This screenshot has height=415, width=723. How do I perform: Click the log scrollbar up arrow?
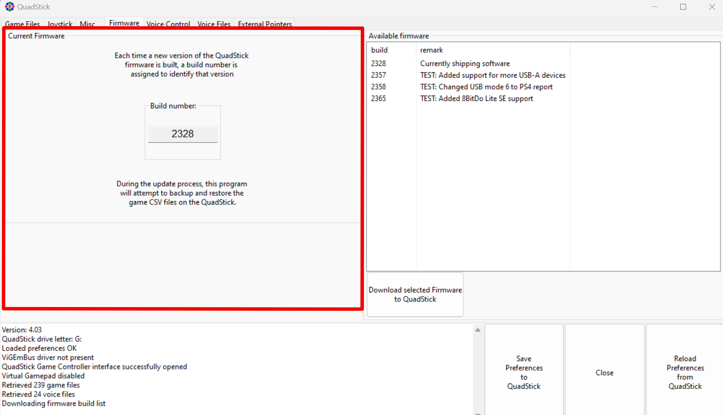point(478,330)
